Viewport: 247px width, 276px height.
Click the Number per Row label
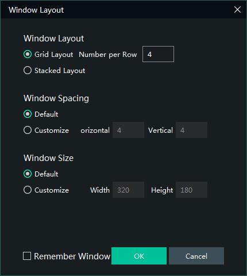pos(108,55)
